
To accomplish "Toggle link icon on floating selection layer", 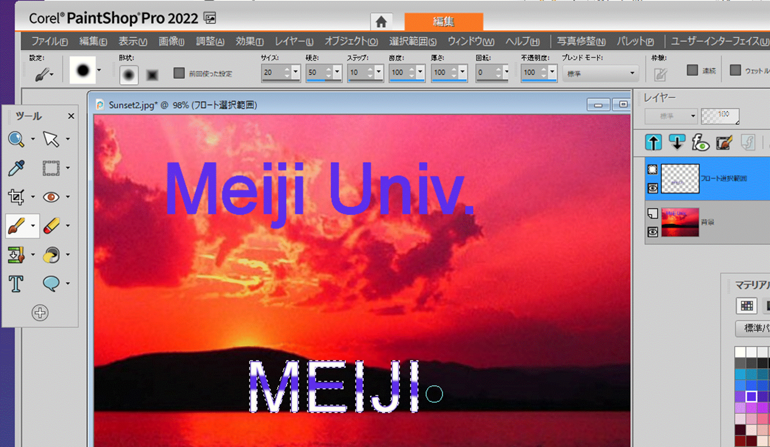I will (653, 169).
